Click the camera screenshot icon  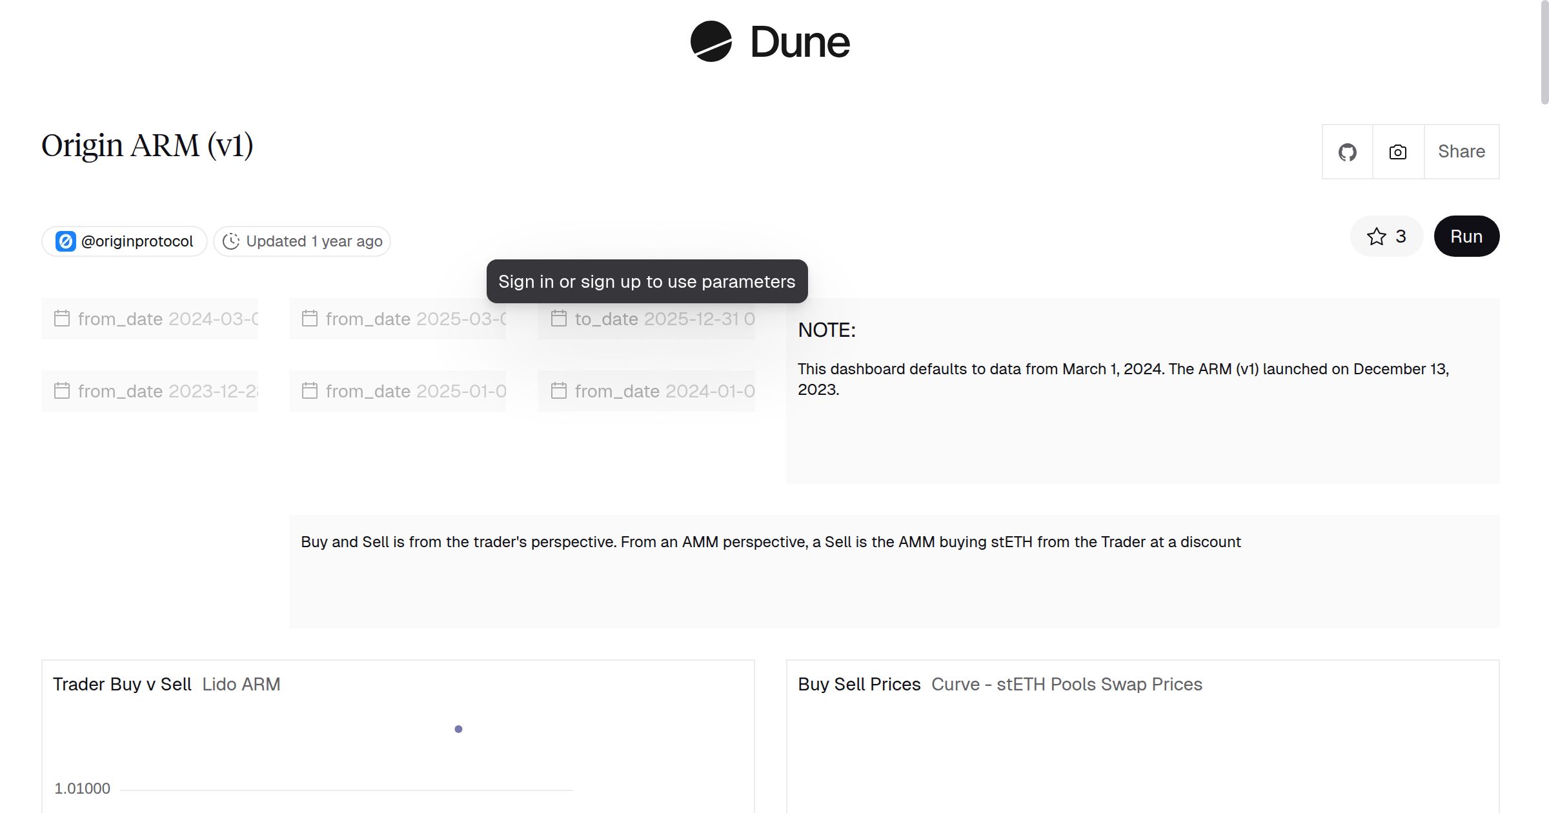(x=1397, y=152)
